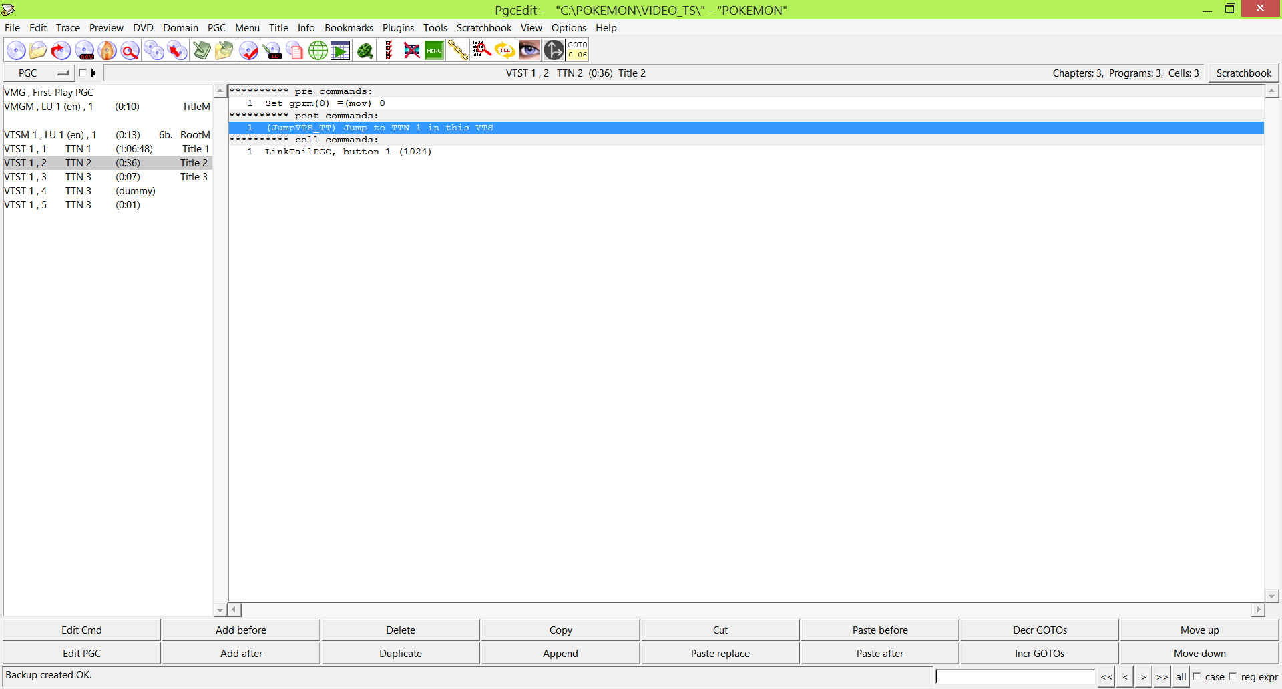Enable the reg expr checkbox
1282x689 pixels.
click(x=1233, y=676)
